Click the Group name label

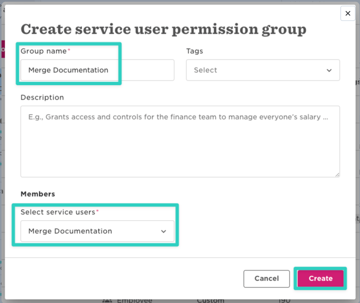tap(43, 51)
